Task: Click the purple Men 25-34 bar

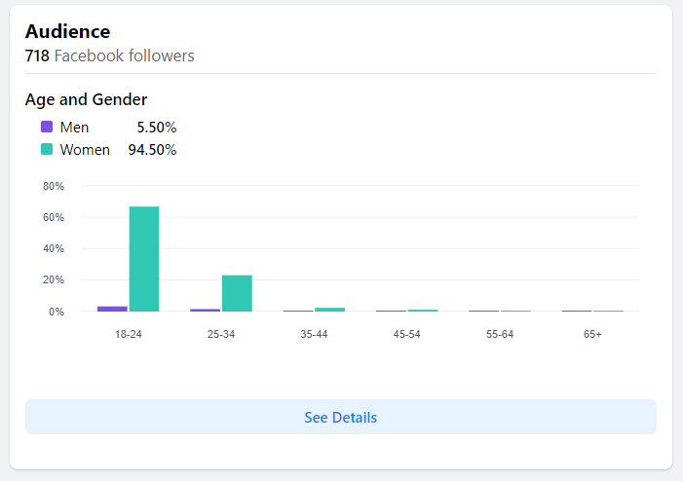Action: point(206,310)
